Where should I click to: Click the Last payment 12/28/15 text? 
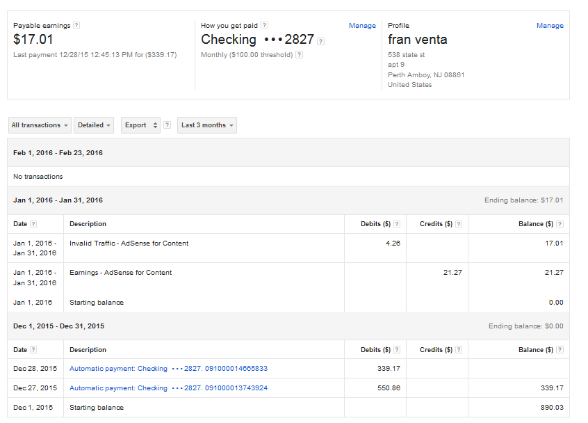95,55
